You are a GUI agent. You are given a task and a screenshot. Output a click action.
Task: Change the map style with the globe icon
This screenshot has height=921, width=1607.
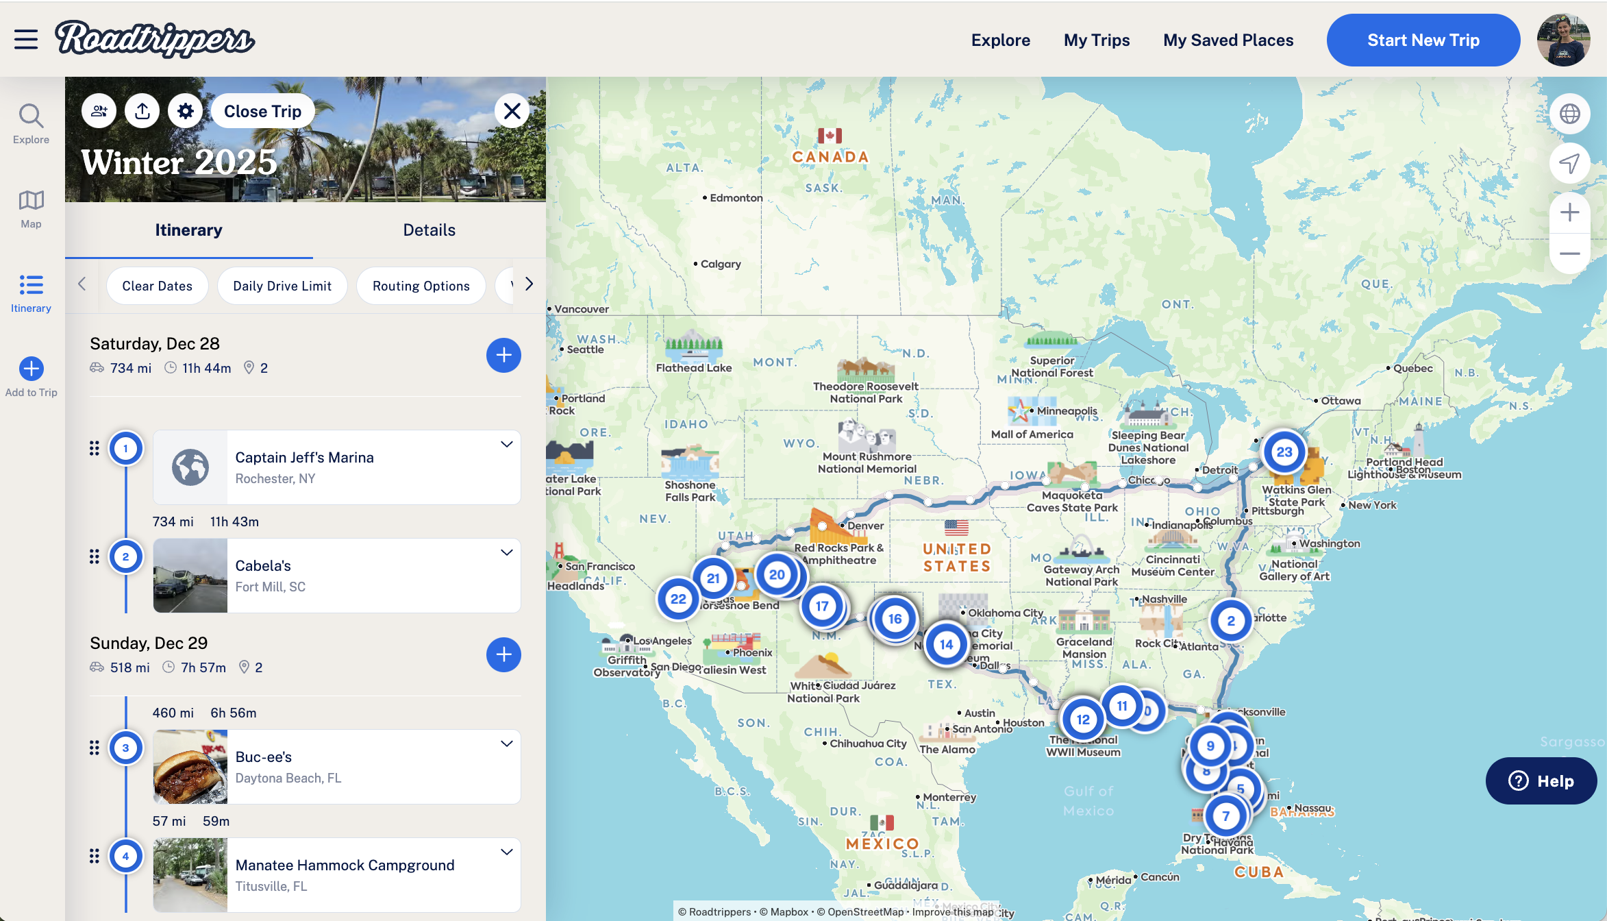(1569, 114)
